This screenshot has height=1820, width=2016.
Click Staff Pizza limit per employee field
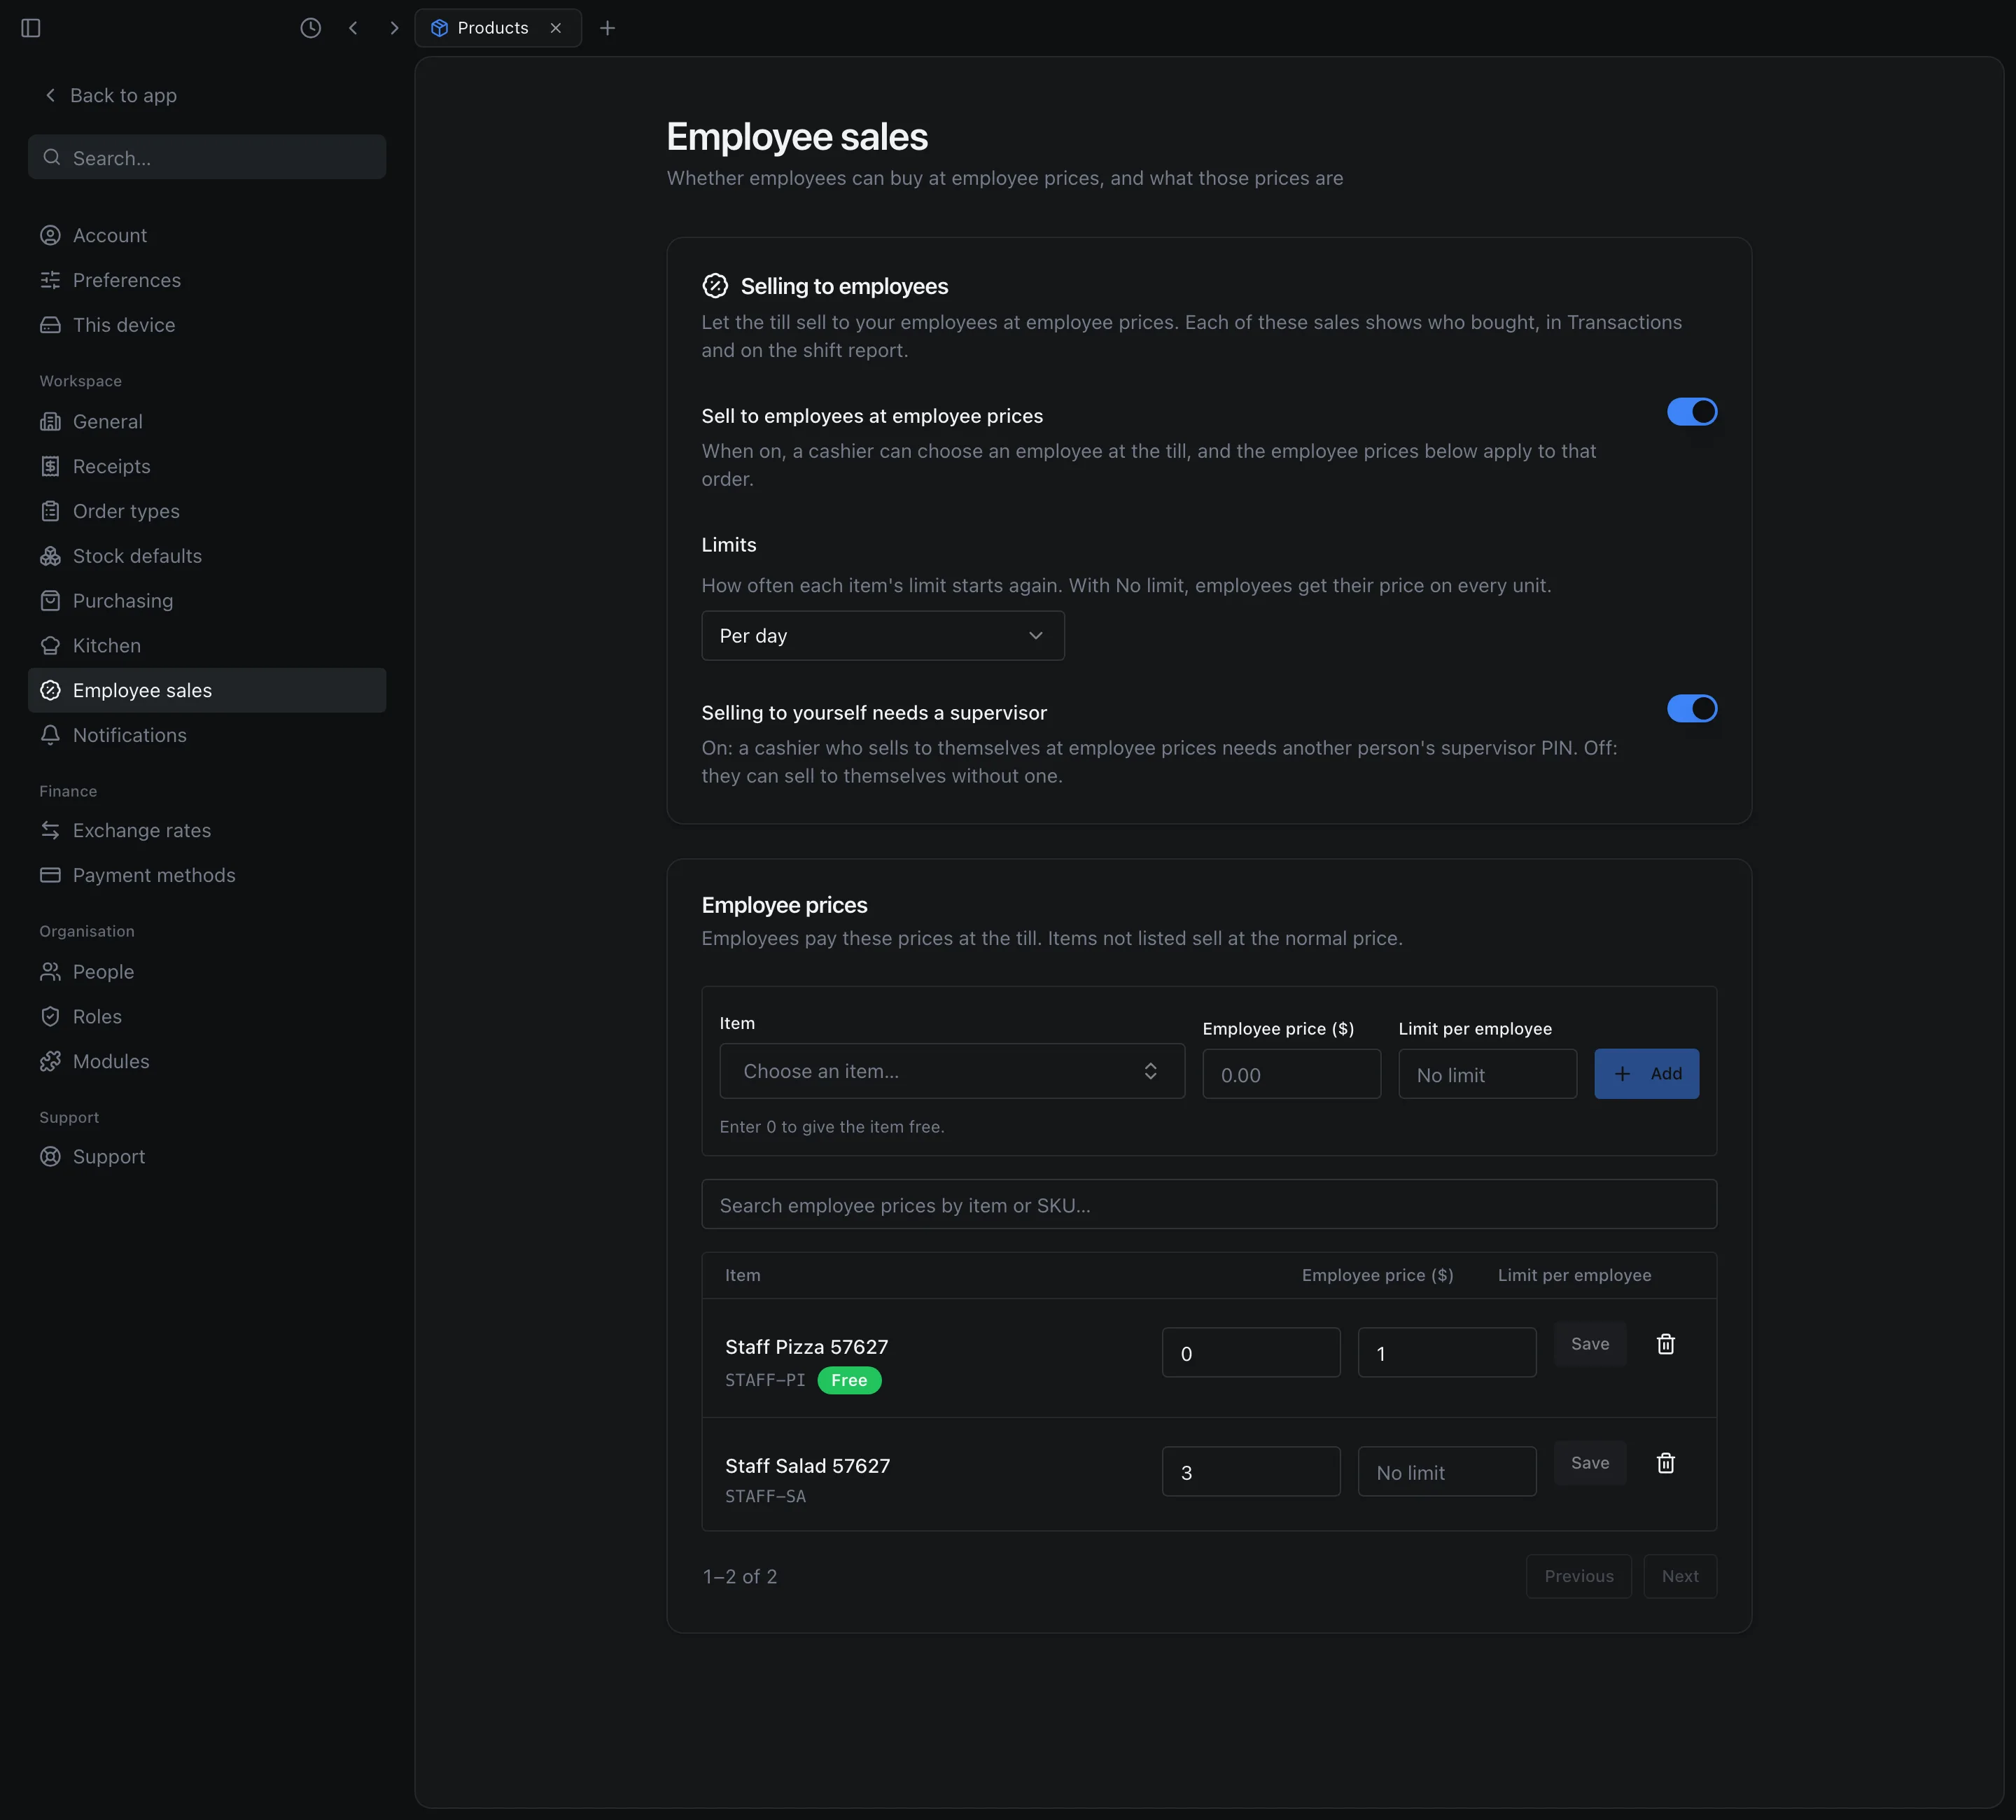tap(1447, 1352)
